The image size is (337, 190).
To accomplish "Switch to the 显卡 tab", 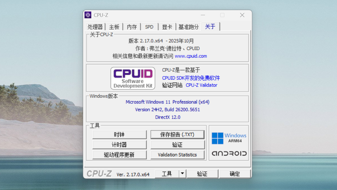I will (x=167, y=27).
